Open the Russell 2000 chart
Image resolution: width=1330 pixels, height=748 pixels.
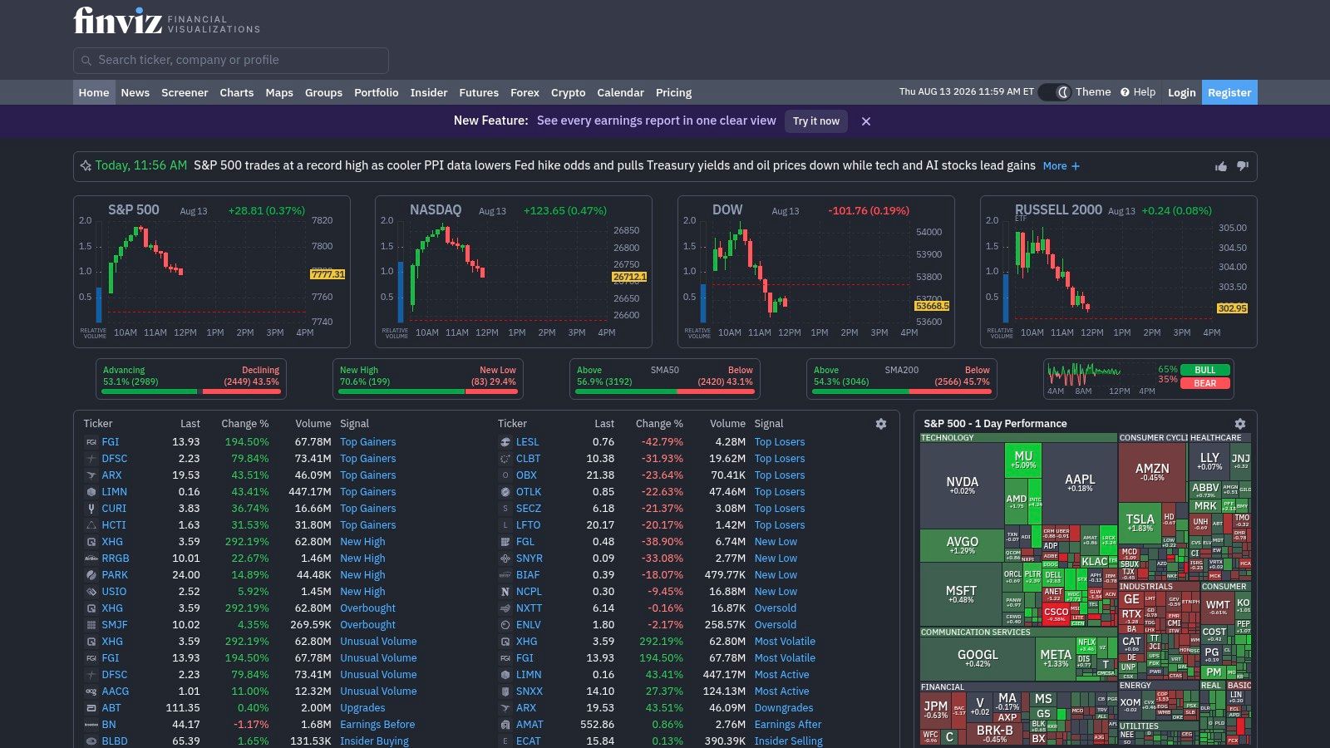(x=1119, y=272)
